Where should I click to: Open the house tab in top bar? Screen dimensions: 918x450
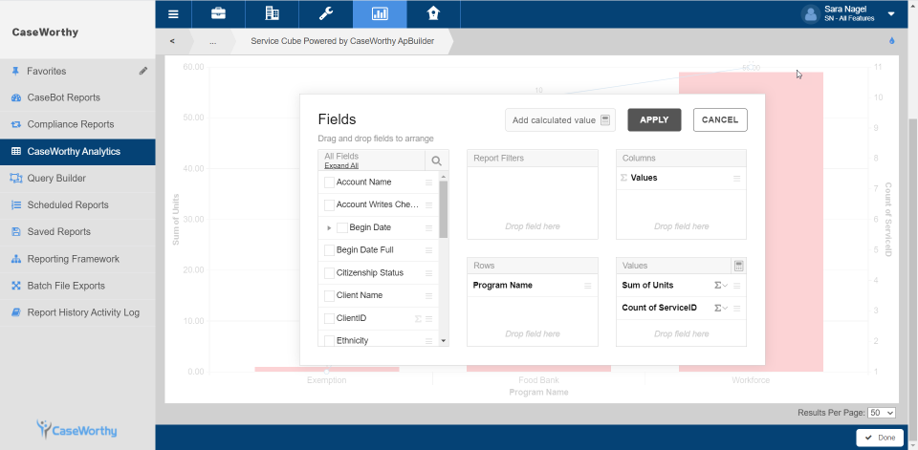pos(433,13)
